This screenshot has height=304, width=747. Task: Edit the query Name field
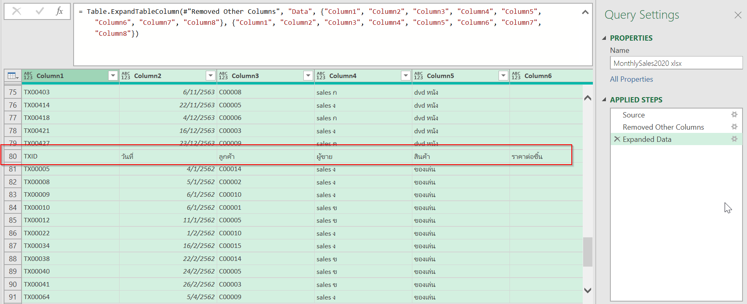point(676,63)
